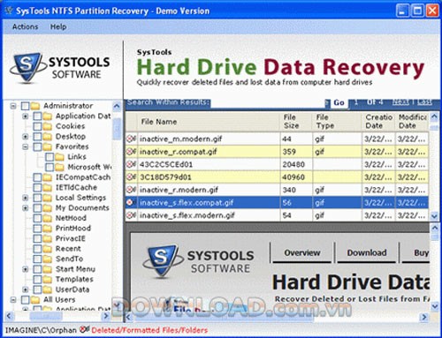Viewport: 442px width, 338px height.
Task: Check the Application Data checkbox under Administrator
Action: click(x=37, y=116)
